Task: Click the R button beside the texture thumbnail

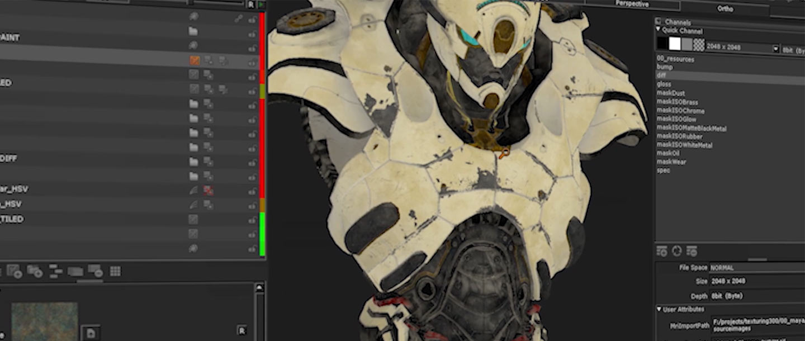Action: point(241,330)
